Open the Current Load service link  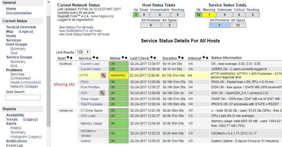tap(90, 64)
